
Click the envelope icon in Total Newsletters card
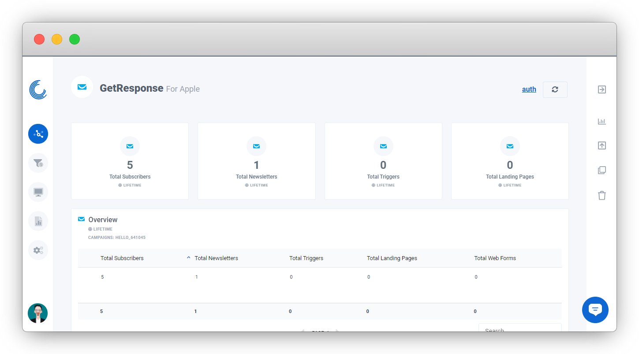[x=256, y=146]
